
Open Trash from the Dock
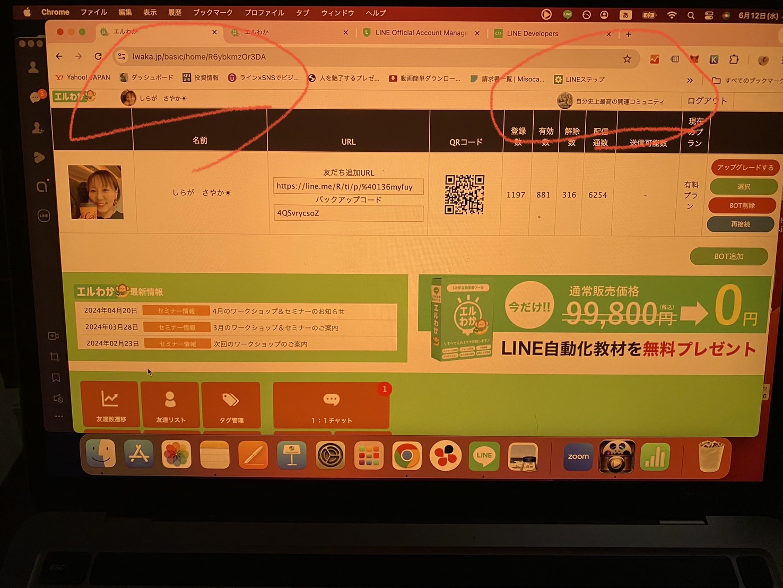click(711, 456)
